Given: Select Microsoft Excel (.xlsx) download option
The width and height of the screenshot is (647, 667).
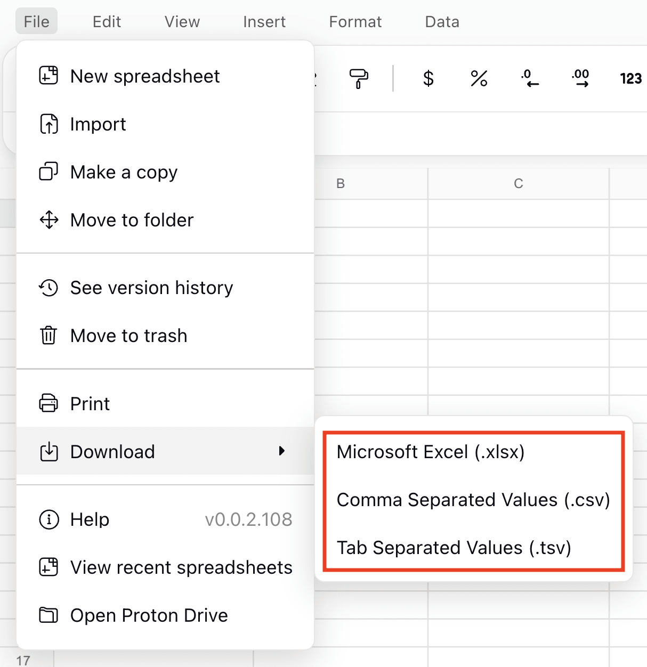Looking at the screenshot, I should [430, 452].
